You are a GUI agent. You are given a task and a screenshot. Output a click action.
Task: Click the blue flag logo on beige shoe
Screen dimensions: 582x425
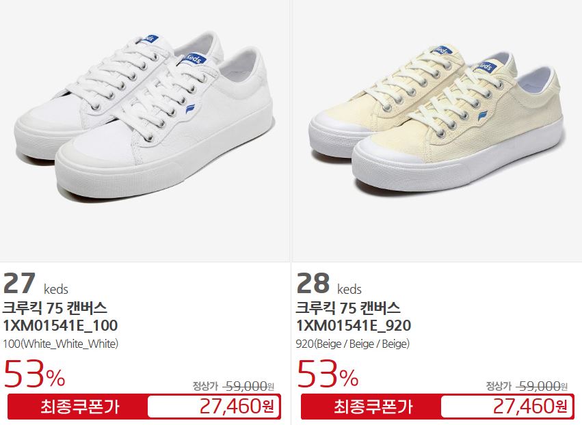click(x=484, y=115)
